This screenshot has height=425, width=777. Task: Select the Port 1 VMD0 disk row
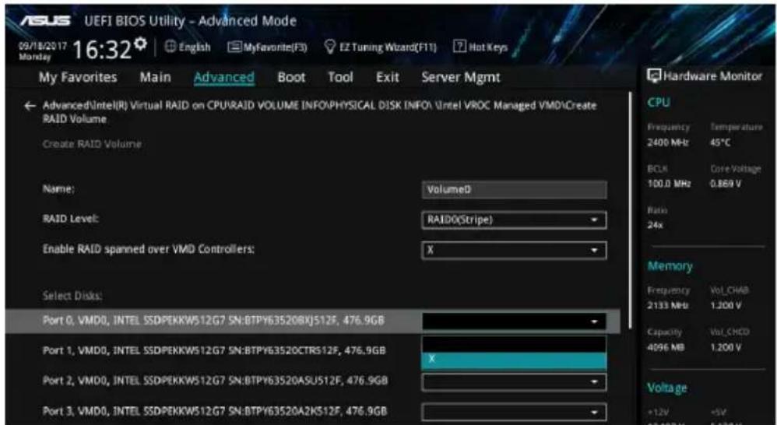click(x=214, y=351)
